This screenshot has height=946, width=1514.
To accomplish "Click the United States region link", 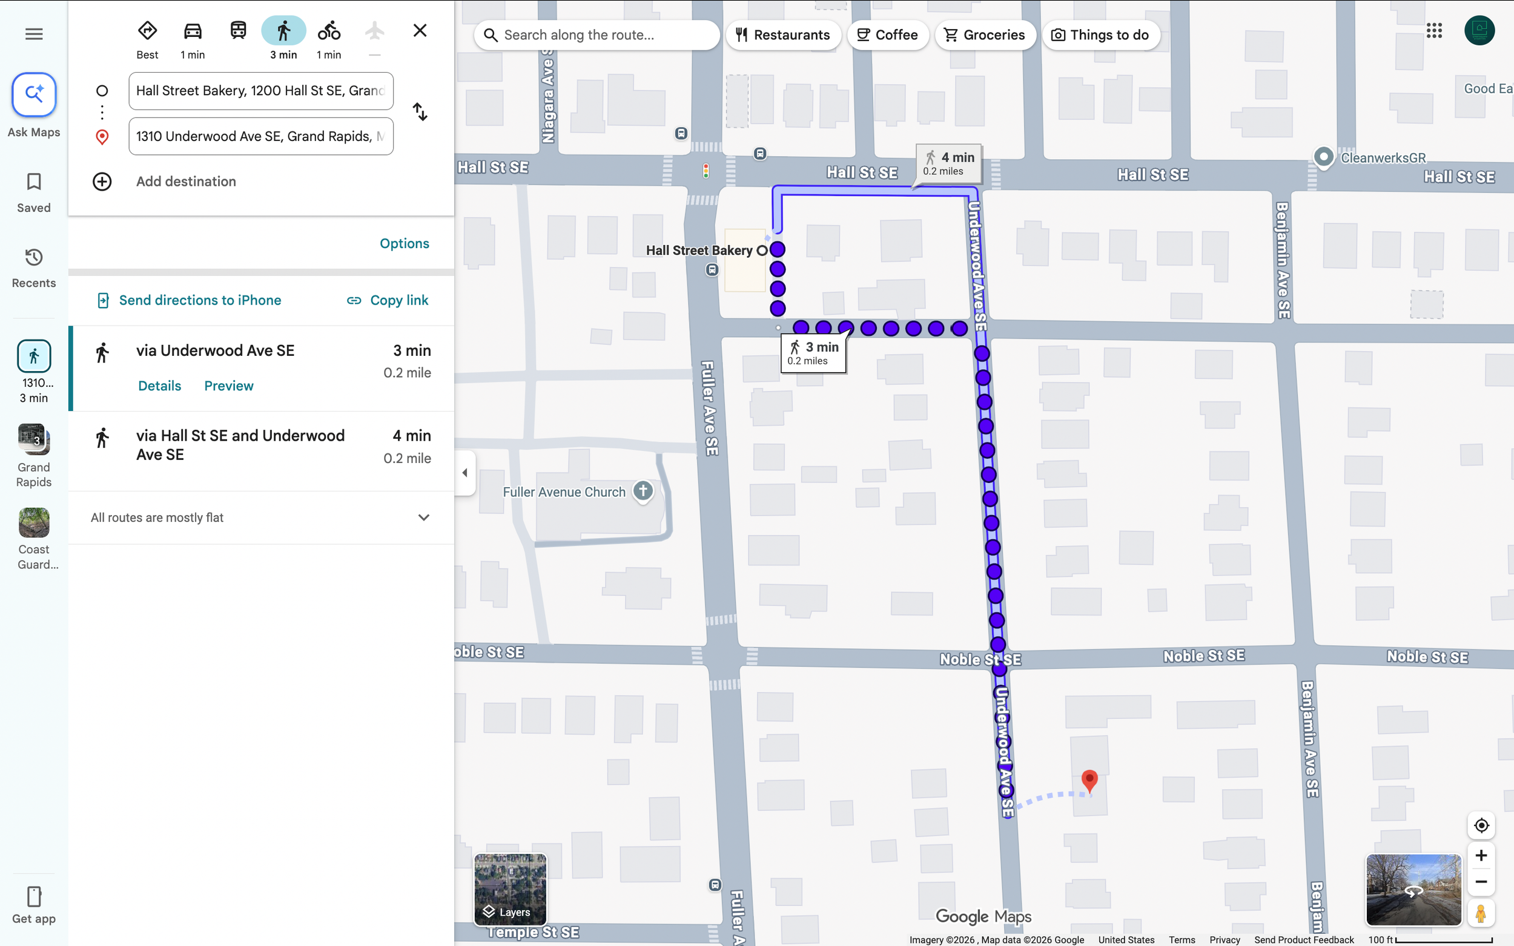I will pos(1126,940).
